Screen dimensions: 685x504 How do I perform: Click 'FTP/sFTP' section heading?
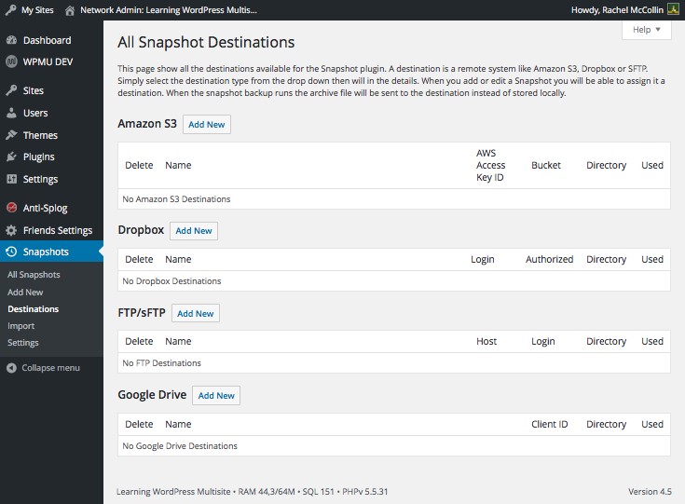(142, 313)
